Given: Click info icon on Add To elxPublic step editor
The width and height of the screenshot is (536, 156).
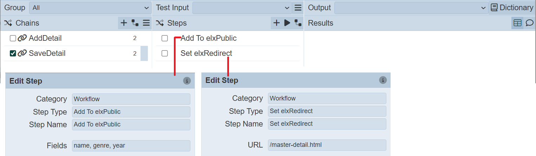Looking at the screenshot, I should click(187, 81).
